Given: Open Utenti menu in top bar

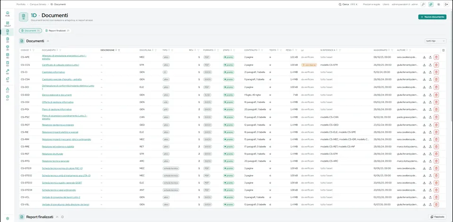Looking at the screenshot, I should 386,4.
